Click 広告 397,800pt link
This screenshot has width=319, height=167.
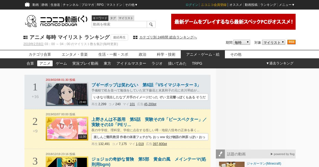[x=160, y=144]
